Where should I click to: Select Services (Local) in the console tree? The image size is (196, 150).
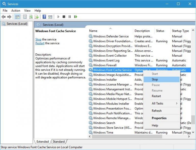point(15,24)
